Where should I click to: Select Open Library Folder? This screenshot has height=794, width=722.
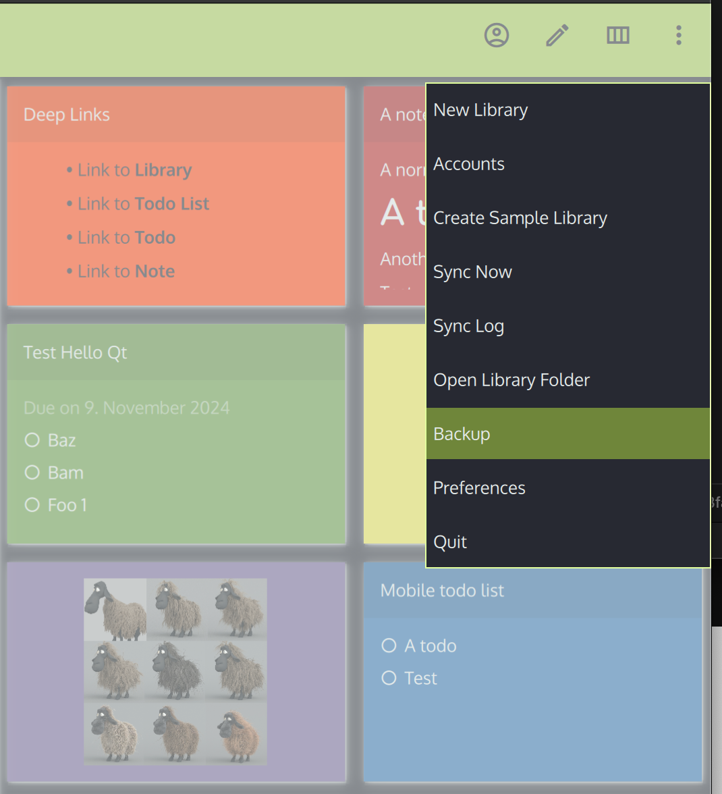(x=567, y=379)
